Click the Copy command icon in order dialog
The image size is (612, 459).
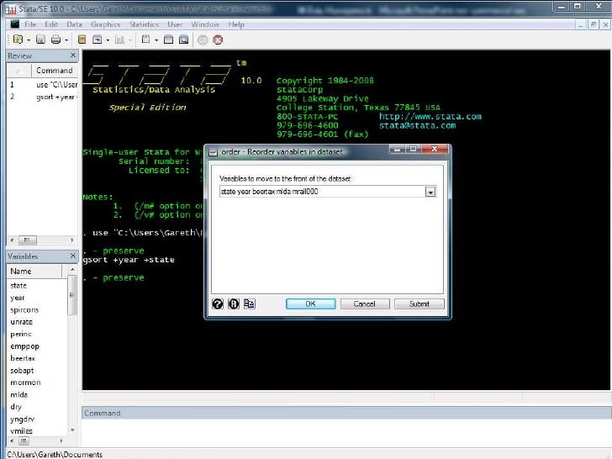point(250,303)
